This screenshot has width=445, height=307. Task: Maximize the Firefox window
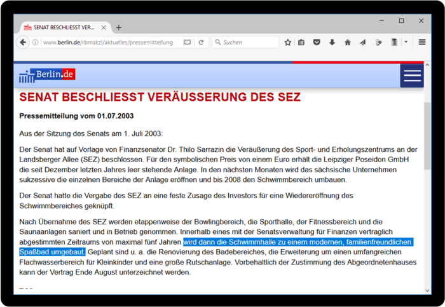401,21
